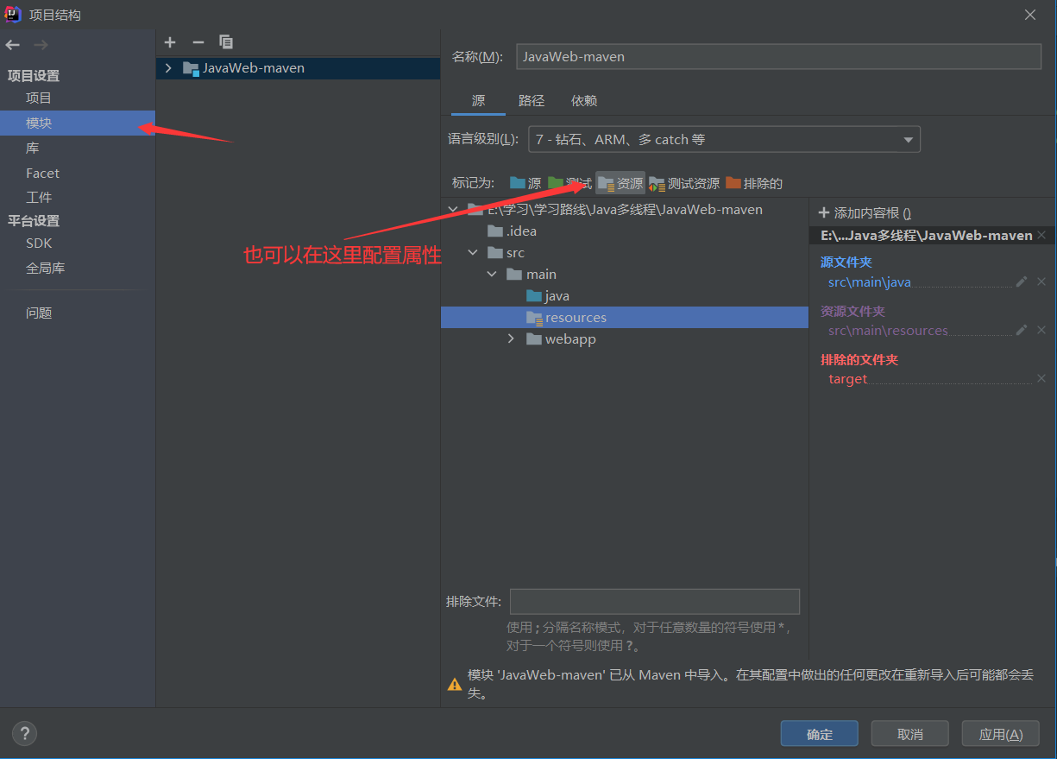This screenshot has height=759, width=1057.
Task: Click the add module plus icon
Action: click(170, 42)
